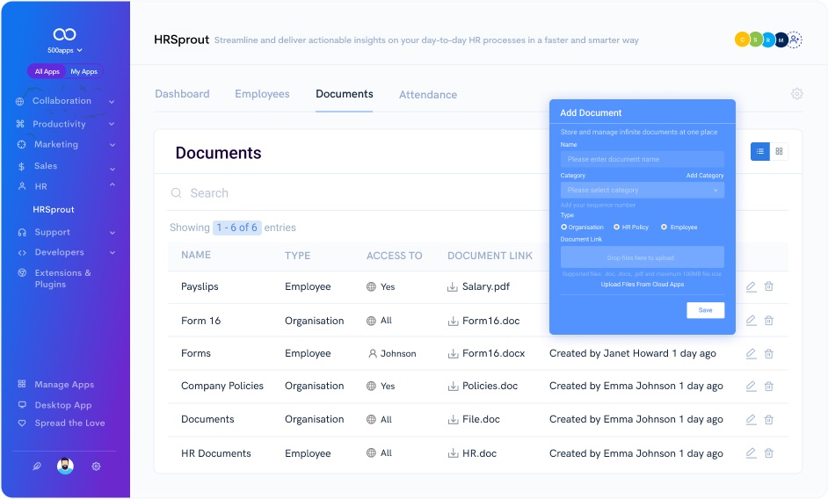Click the Desktop App monitor icon
The width and height of the screenshot is (828, 499).
(x=22, y=405)
